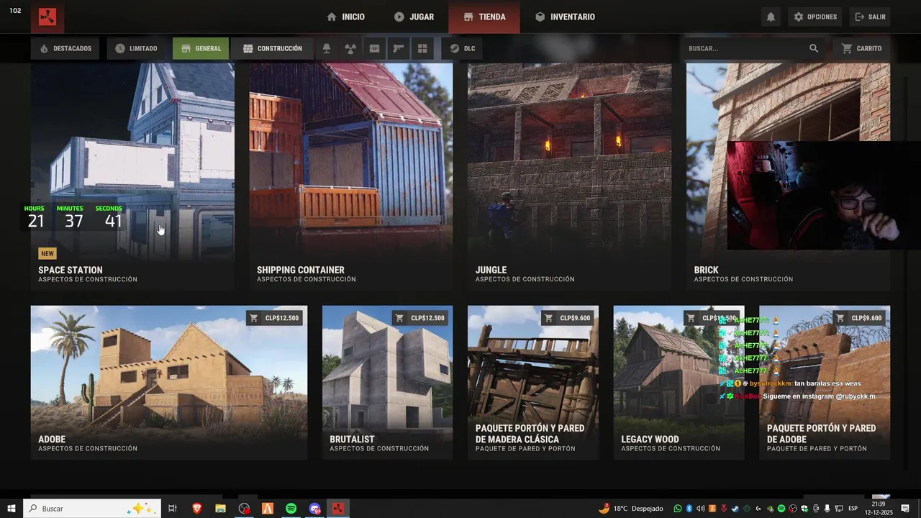Add Madera Clásica pack to cart for CLP$9.600
This screenshot has height=518, width=921.
coord(568,318)
